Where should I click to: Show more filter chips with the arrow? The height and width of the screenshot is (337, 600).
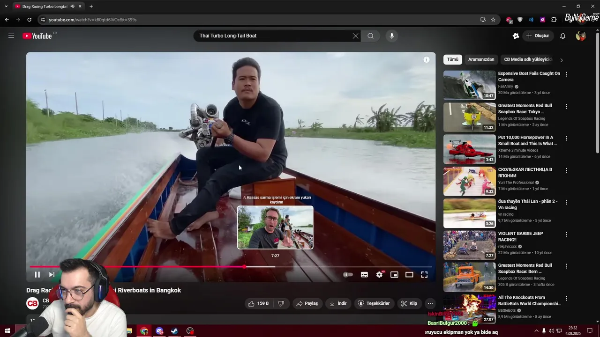561,60
